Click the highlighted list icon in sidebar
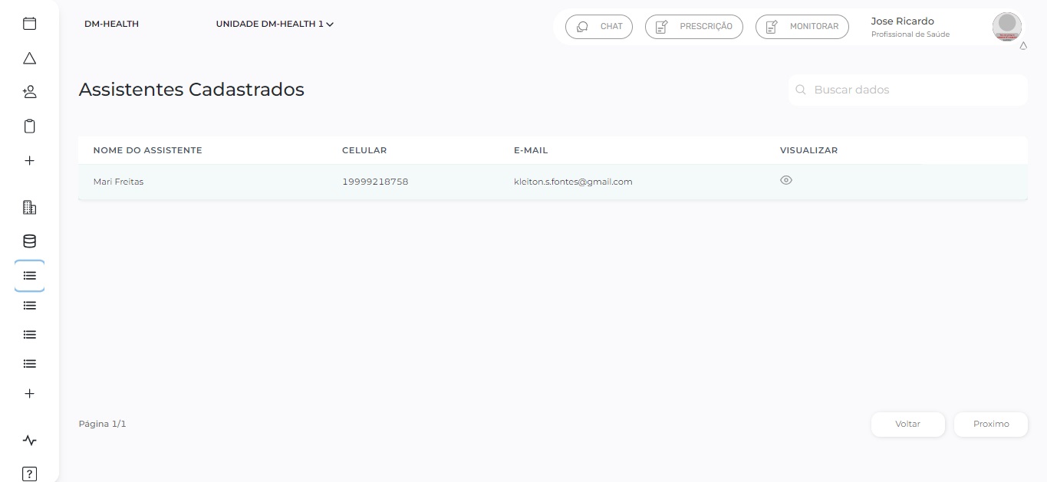1047x482 pixels. [x=29, y=275]
